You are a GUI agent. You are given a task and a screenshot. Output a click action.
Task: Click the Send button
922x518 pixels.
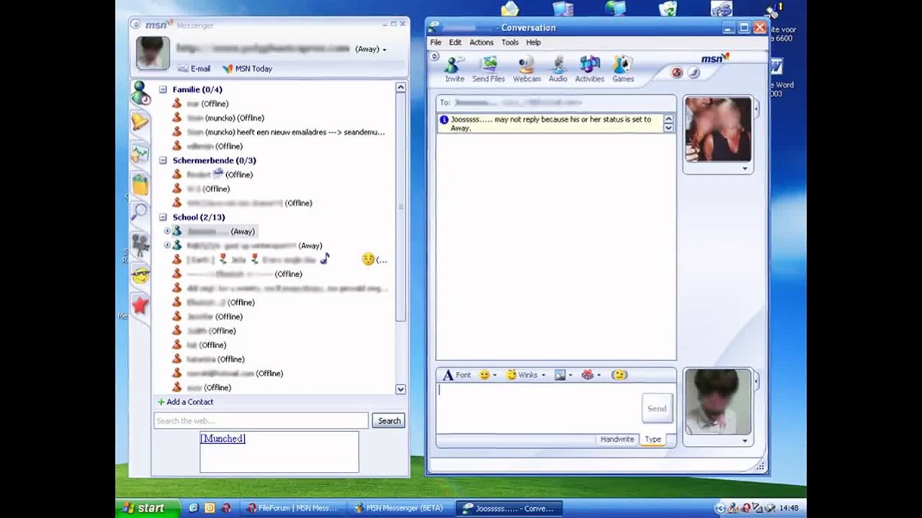pyautogui.click(x=657, y=408)
